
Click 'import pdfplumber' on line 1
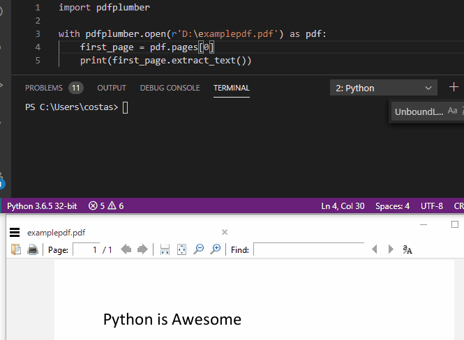point(104,8)
